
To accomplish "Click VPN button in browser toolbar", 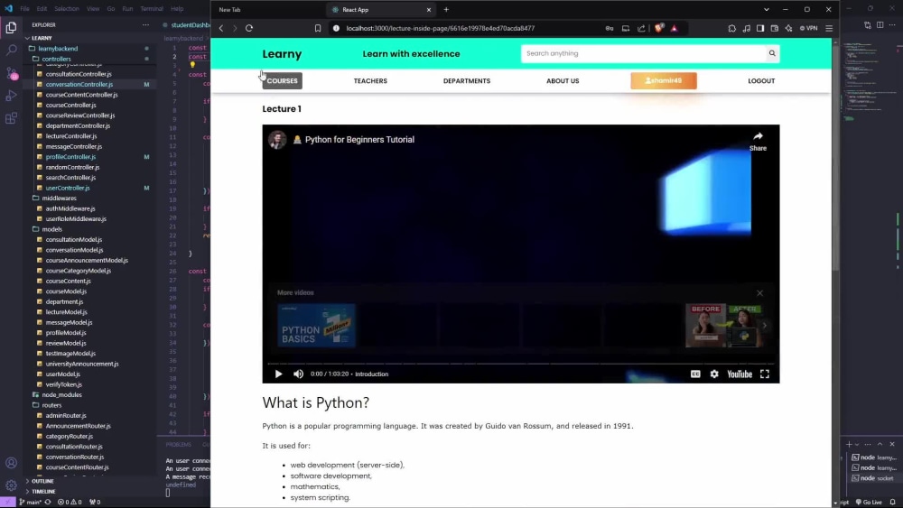I will click(809, 28).
